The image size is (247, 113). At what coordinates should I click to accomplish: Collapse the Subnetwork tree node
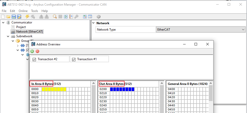tap(8, 36)
